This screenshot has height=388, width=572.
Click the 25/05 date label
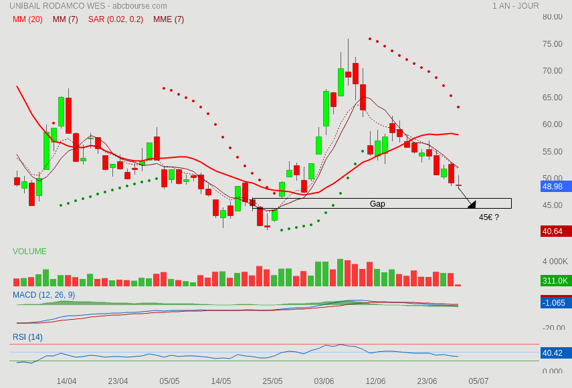coord(272,381)
